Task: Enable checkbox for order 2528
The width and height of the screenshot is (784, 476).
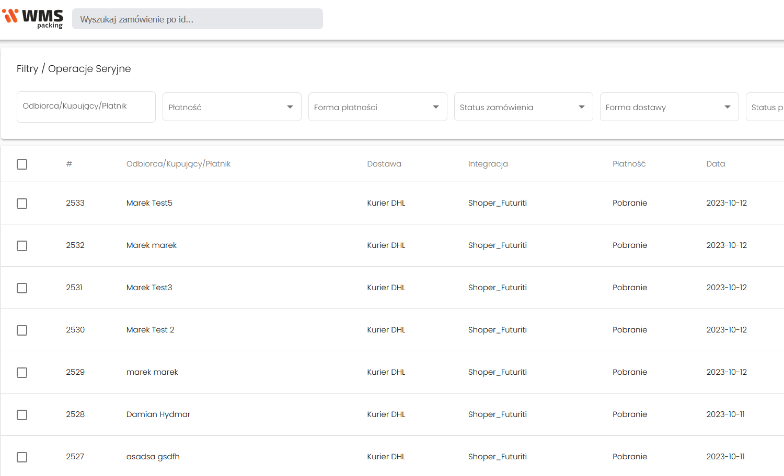Action: tap(22, 415)
